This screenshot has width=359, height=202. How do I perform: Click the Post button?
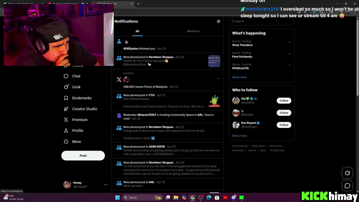[x=83, y=155]
